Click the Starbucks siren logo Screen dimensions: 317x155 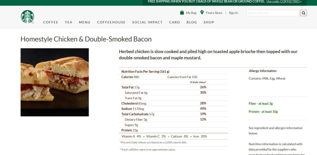click(x=27, y=17)
